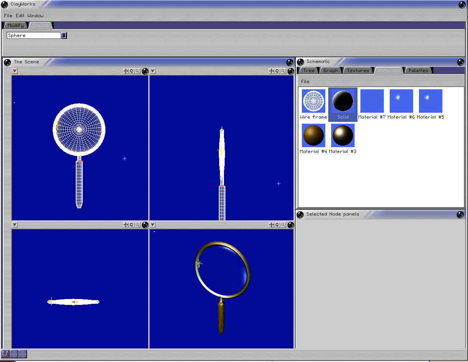This screenshot has height=362, width=468.
Task: Switch to the Modify tab
Action: [15, 26]
